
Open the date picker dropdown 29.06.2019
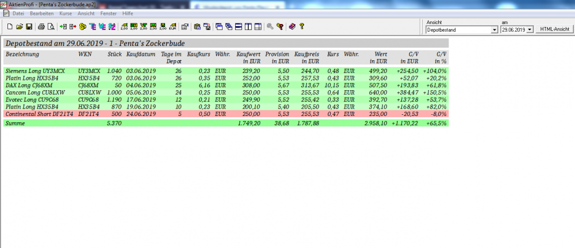529,29
